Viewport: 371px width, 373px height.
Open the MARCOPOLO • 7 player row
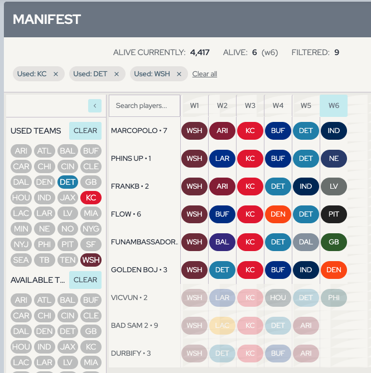[139, 131]
